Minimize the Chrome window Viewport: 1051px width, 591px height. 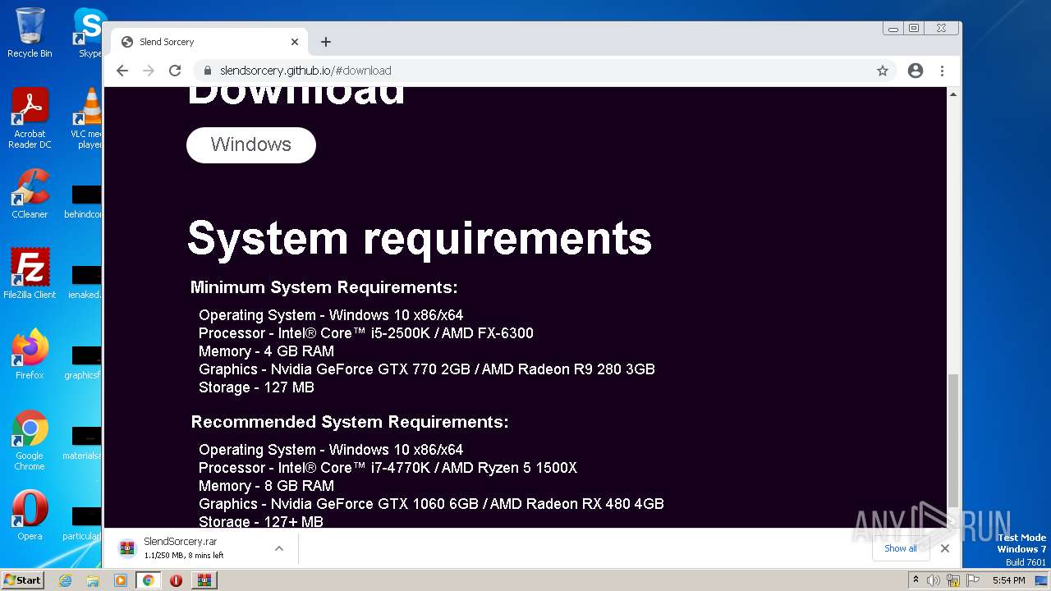(x=893, y=29)
